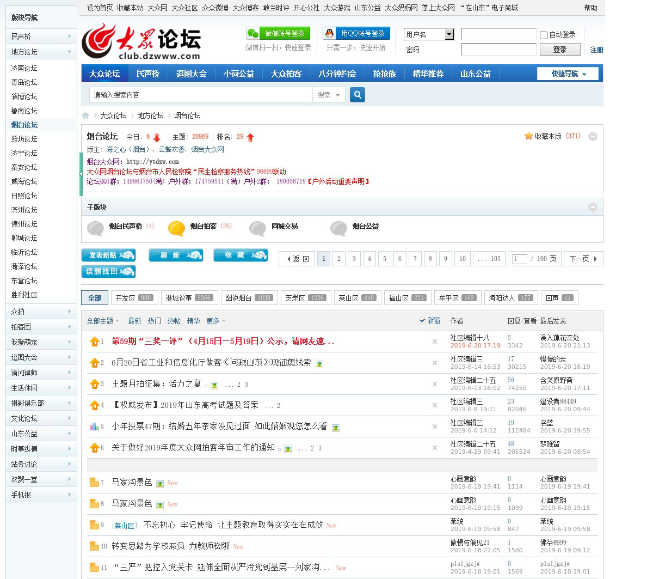Screen dimensions: 653x579
Task: Click the X icon on 权威发布 thread row
Action: pyautogui.click(x=435, y=405)
